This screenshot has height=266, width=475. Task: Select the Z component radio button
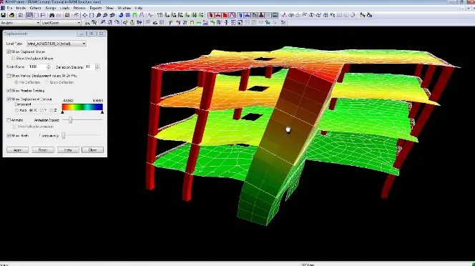pos(52,110)
